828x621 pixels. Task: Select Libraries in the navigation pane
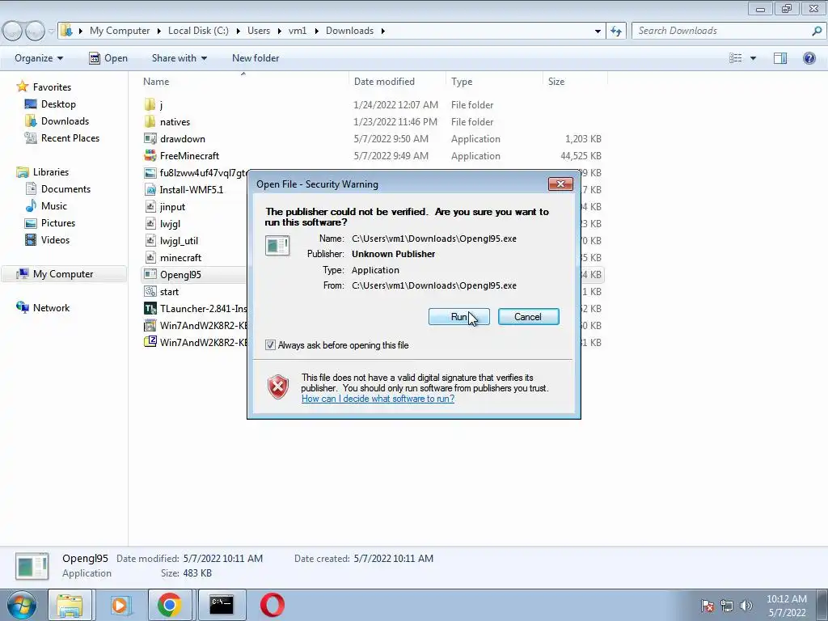(51, 172)
